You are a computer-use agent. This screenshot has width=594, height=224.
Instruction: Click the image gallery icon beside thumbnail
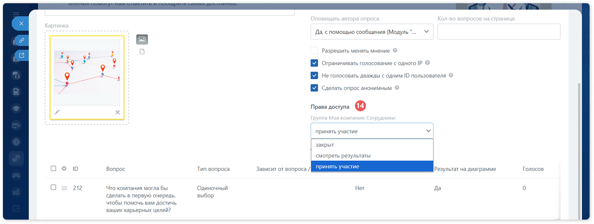(142, 39)
